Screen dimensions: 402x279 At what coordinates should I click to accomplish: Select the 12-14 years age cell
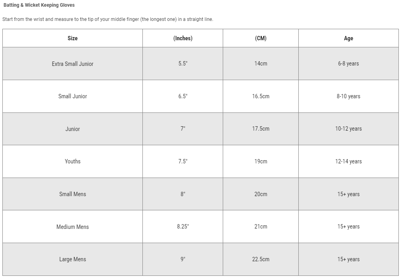(349, 161)
